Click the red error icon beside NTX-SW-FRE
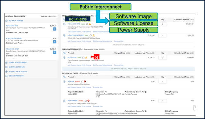205x119 pixels. tap(88, 101)
